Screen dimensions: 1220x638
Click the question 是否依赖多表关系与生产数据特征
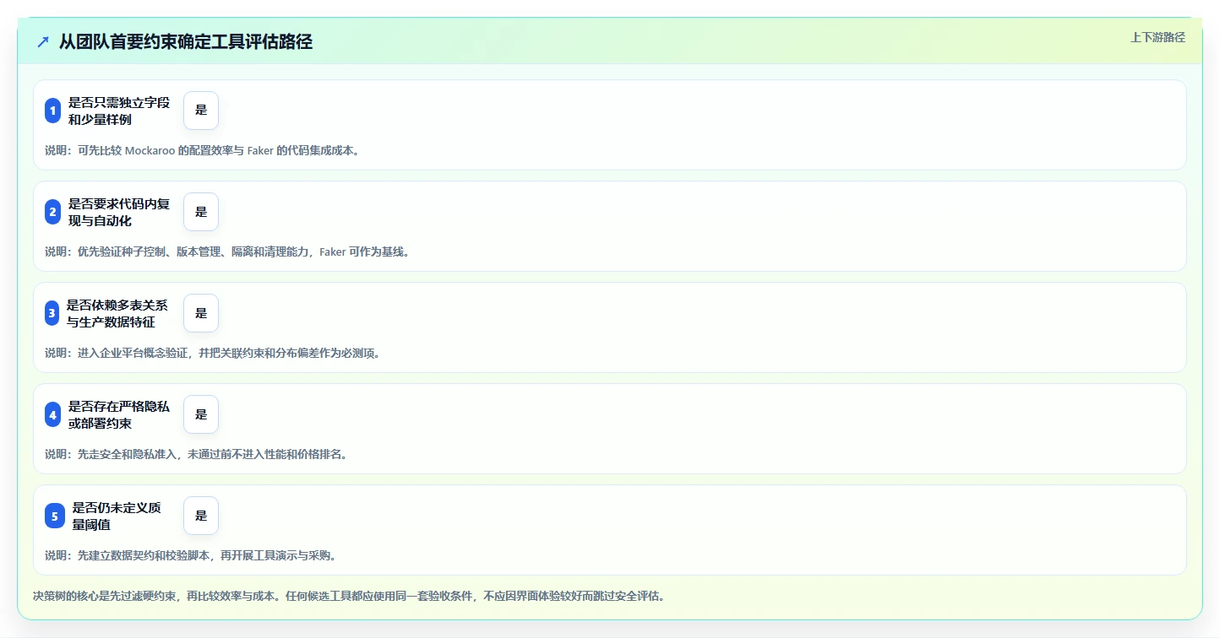117,313
